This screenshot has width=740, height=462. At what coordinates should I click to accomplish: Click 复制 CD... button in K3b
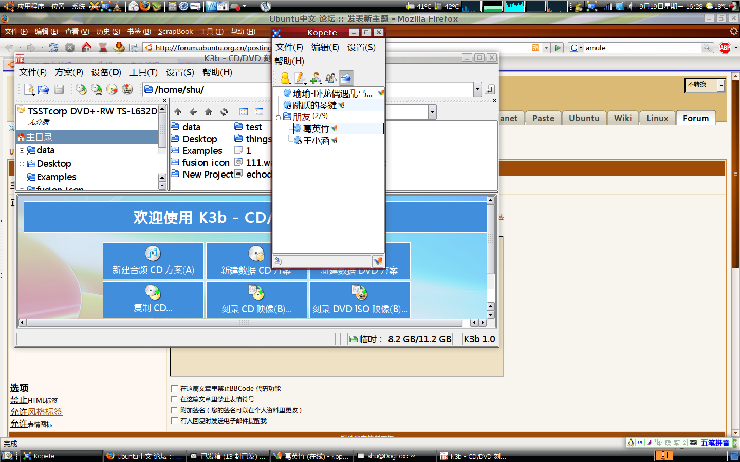pos(153,300)
